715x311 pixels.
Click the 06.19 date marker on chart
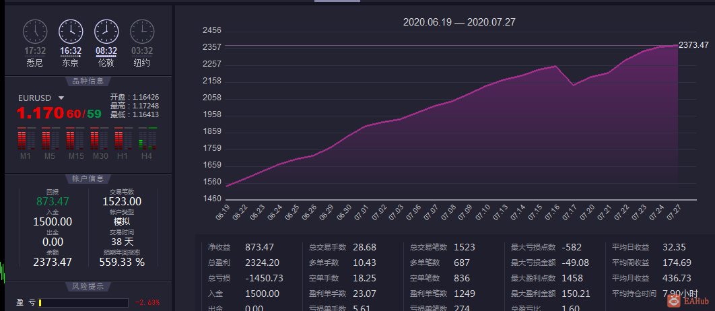tap(222, 213)
